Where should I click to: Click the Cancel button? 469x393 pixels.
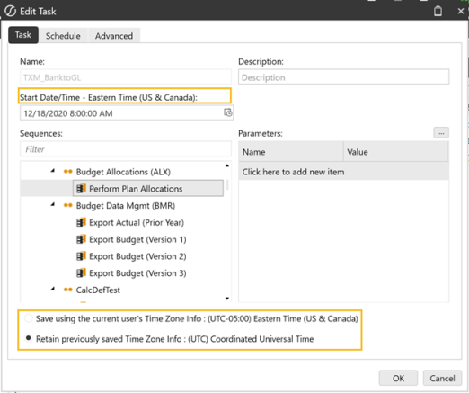point(442,378)
